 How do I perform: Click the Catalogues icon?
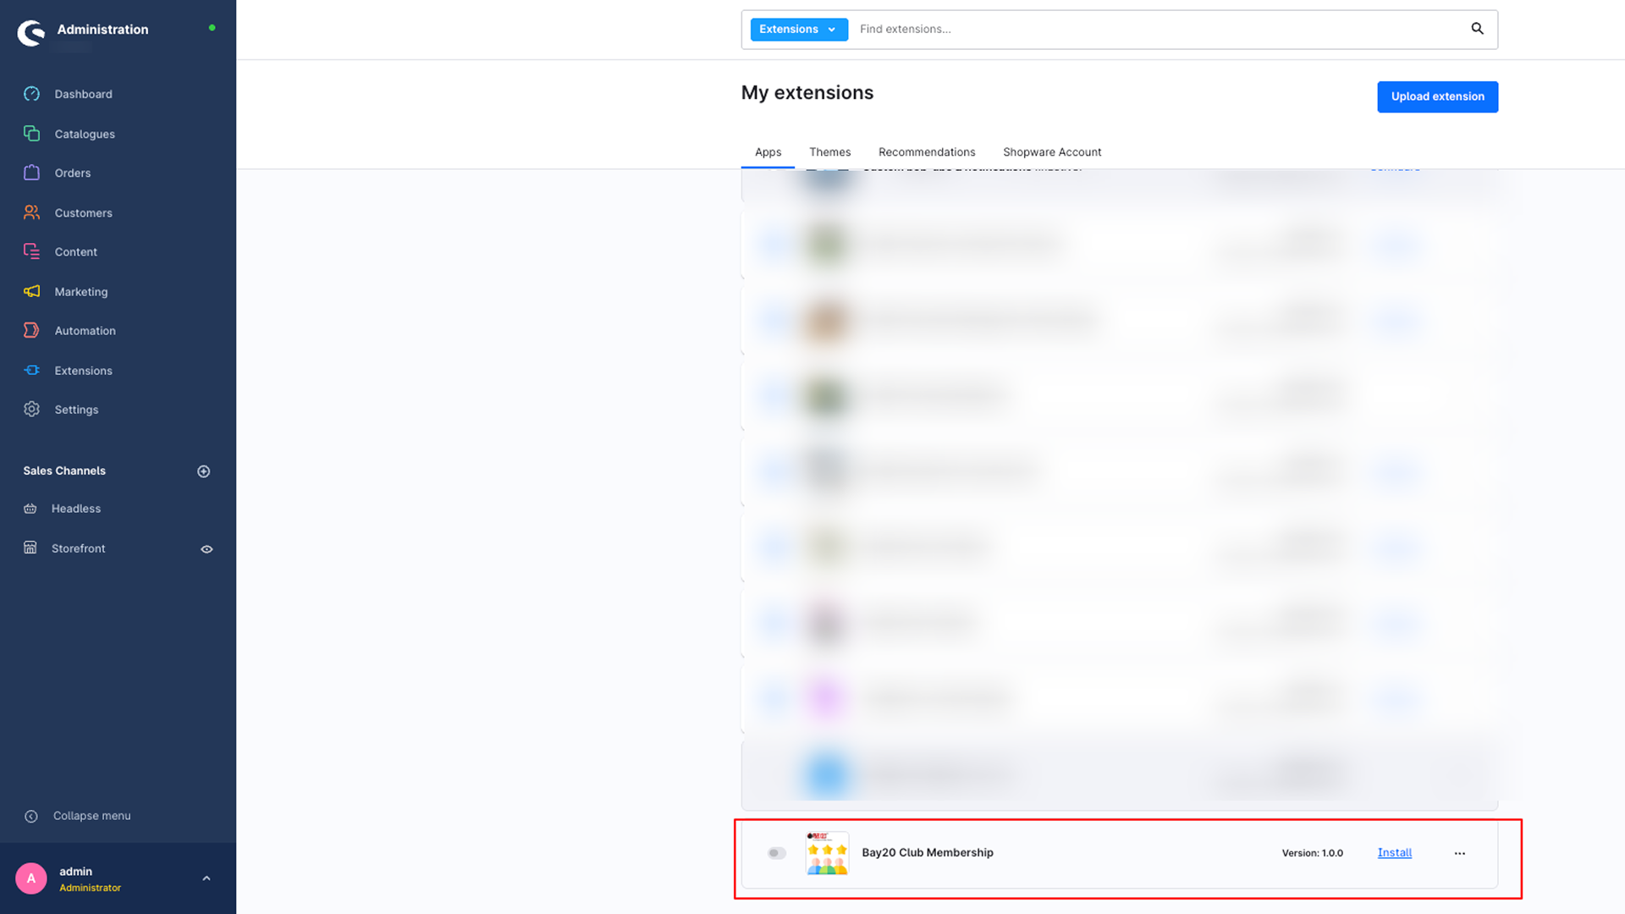click(x=31, y=134)
